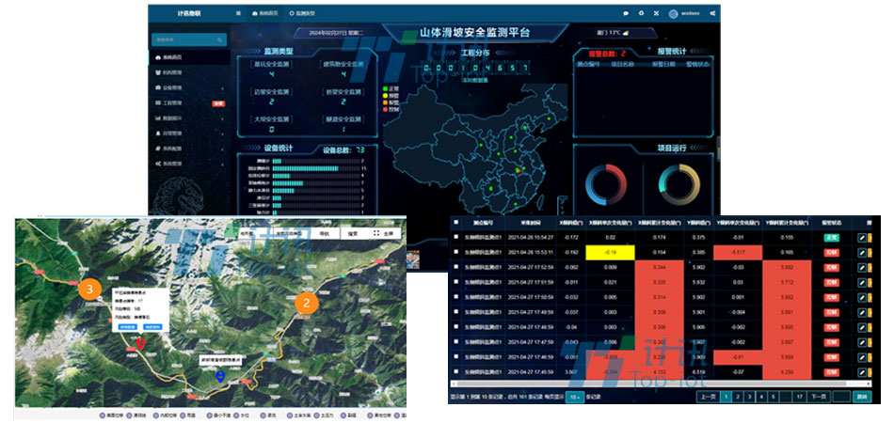The height and width of the screenshot is (423, 894).
Task: Expand the 数据展示 sidebar menu
Action: click(x=189, y=118)
